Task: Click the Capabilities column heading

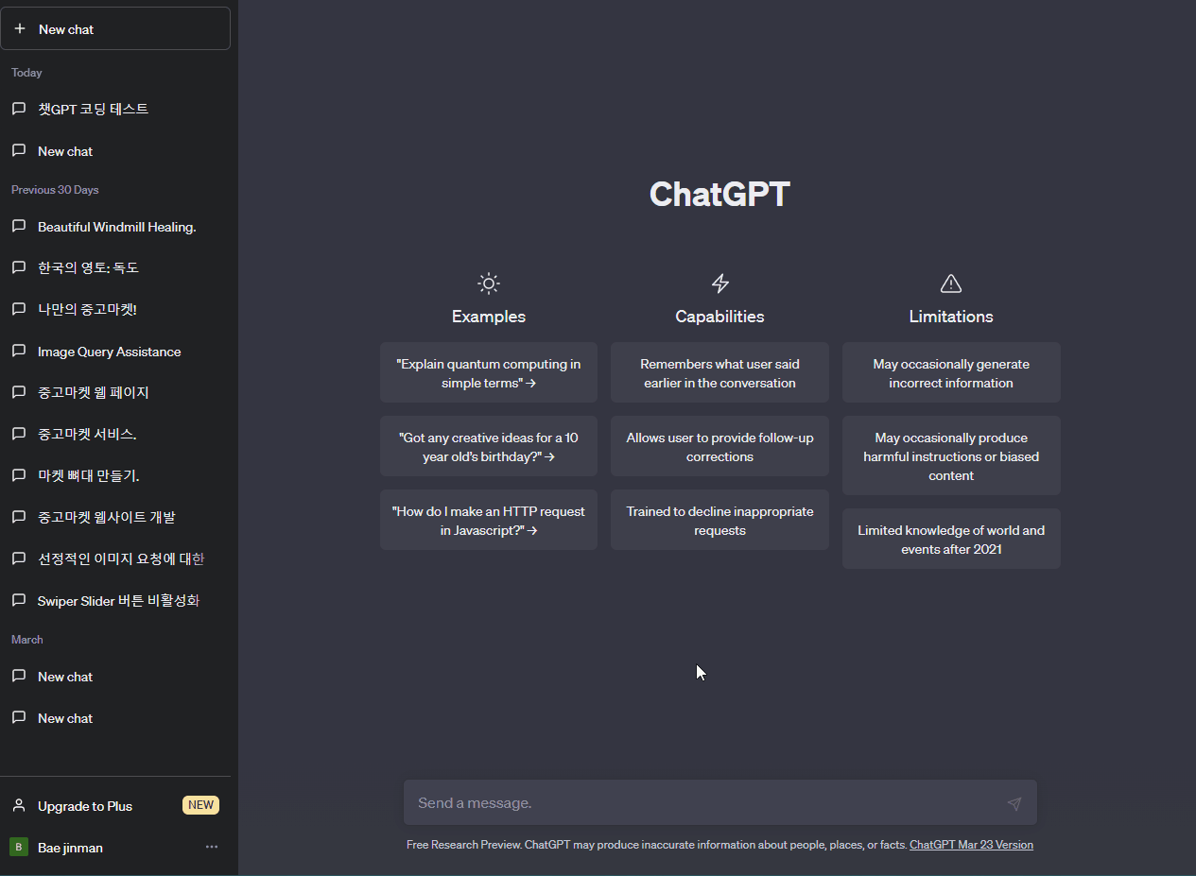Action: pyautogui.click(x=719, y=317)
